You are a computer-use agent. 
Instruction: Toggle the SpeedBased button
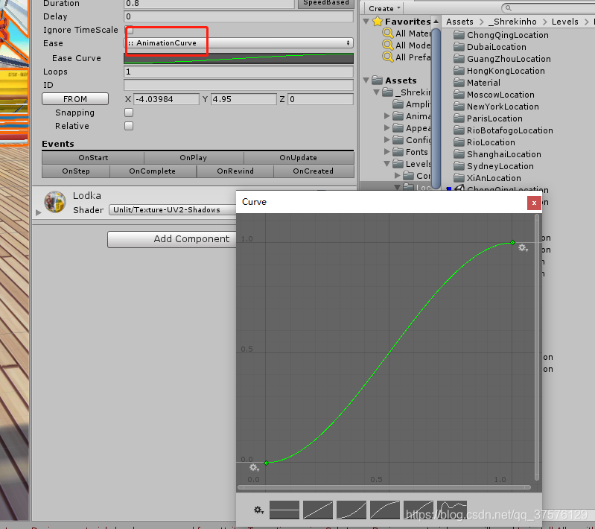(326, 3)
